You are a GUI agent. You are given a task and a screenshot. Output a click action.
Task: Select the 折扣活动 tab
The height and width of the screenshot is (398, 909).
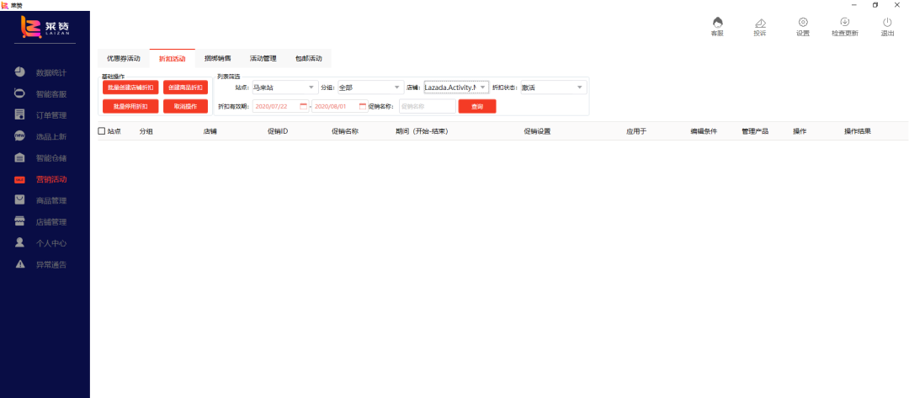click(x=173, y=59)
